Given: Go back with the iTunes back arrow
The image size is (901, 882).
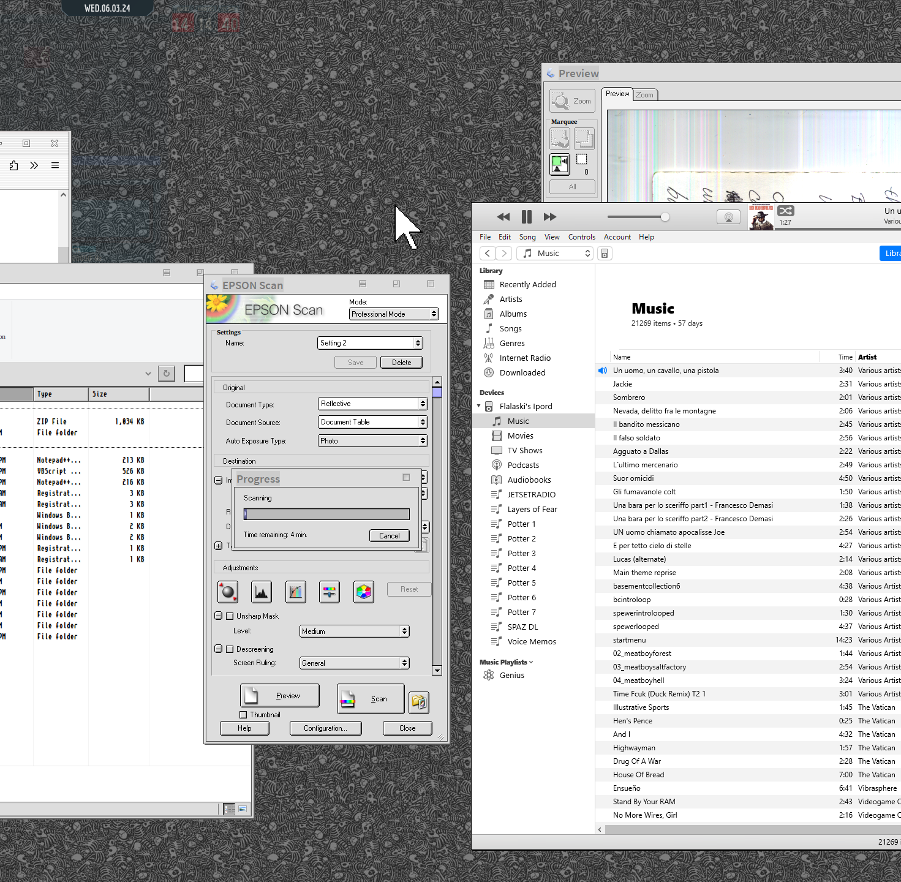Looking at the screenshot, I should coord(488,254).
